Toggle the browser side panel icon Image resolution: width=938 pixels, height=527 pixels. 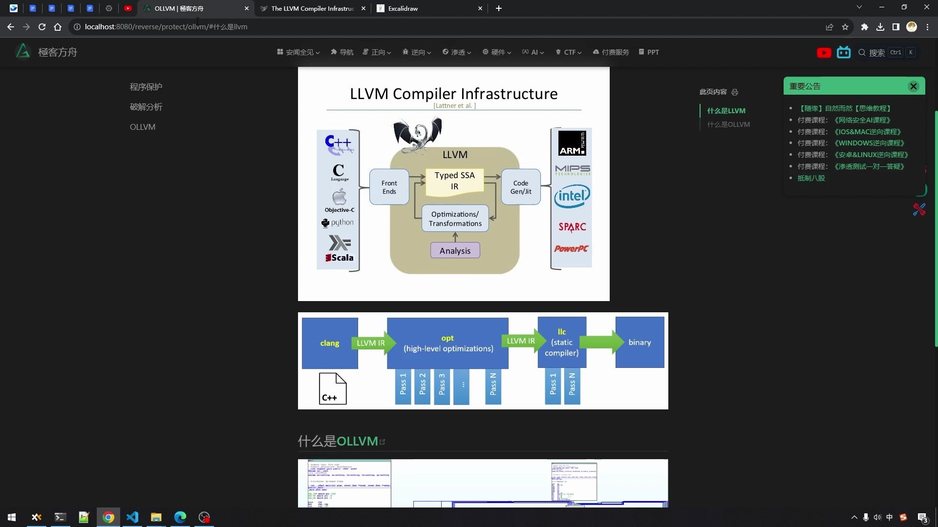click(x=896, y=27)
